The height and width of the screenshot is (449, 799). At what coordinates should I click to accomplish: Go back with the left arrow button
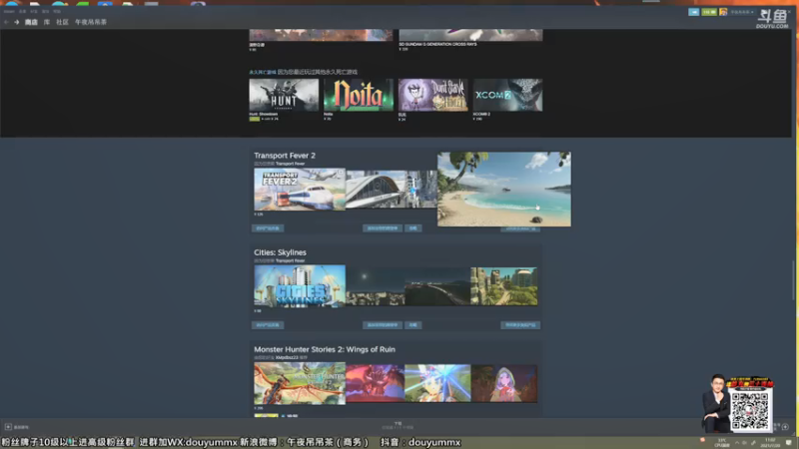[6, 22]
